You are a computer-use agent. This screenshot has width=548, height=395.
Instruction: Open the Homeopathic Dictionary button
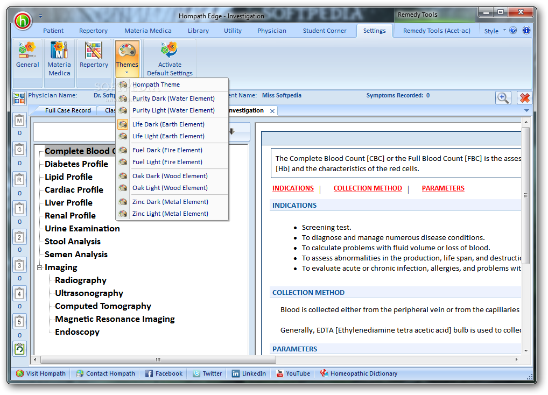[x=359, y=373]
